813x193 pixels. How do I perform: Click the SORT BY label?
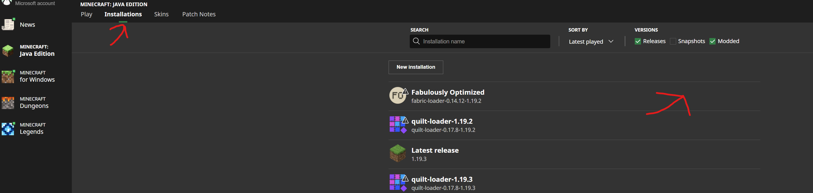pos(578,30)
